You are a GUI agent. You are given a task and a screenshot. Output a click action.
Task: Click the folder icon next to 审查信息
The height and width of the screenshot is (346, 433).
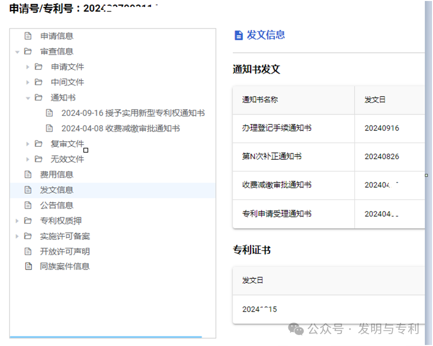click(28, 51)
